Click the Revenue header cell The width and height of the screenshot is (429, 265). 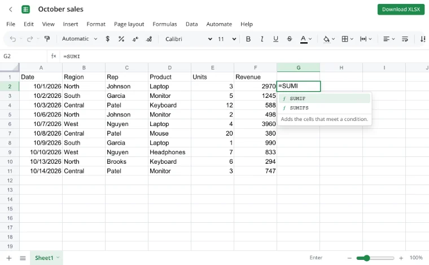tap(255, 77)
